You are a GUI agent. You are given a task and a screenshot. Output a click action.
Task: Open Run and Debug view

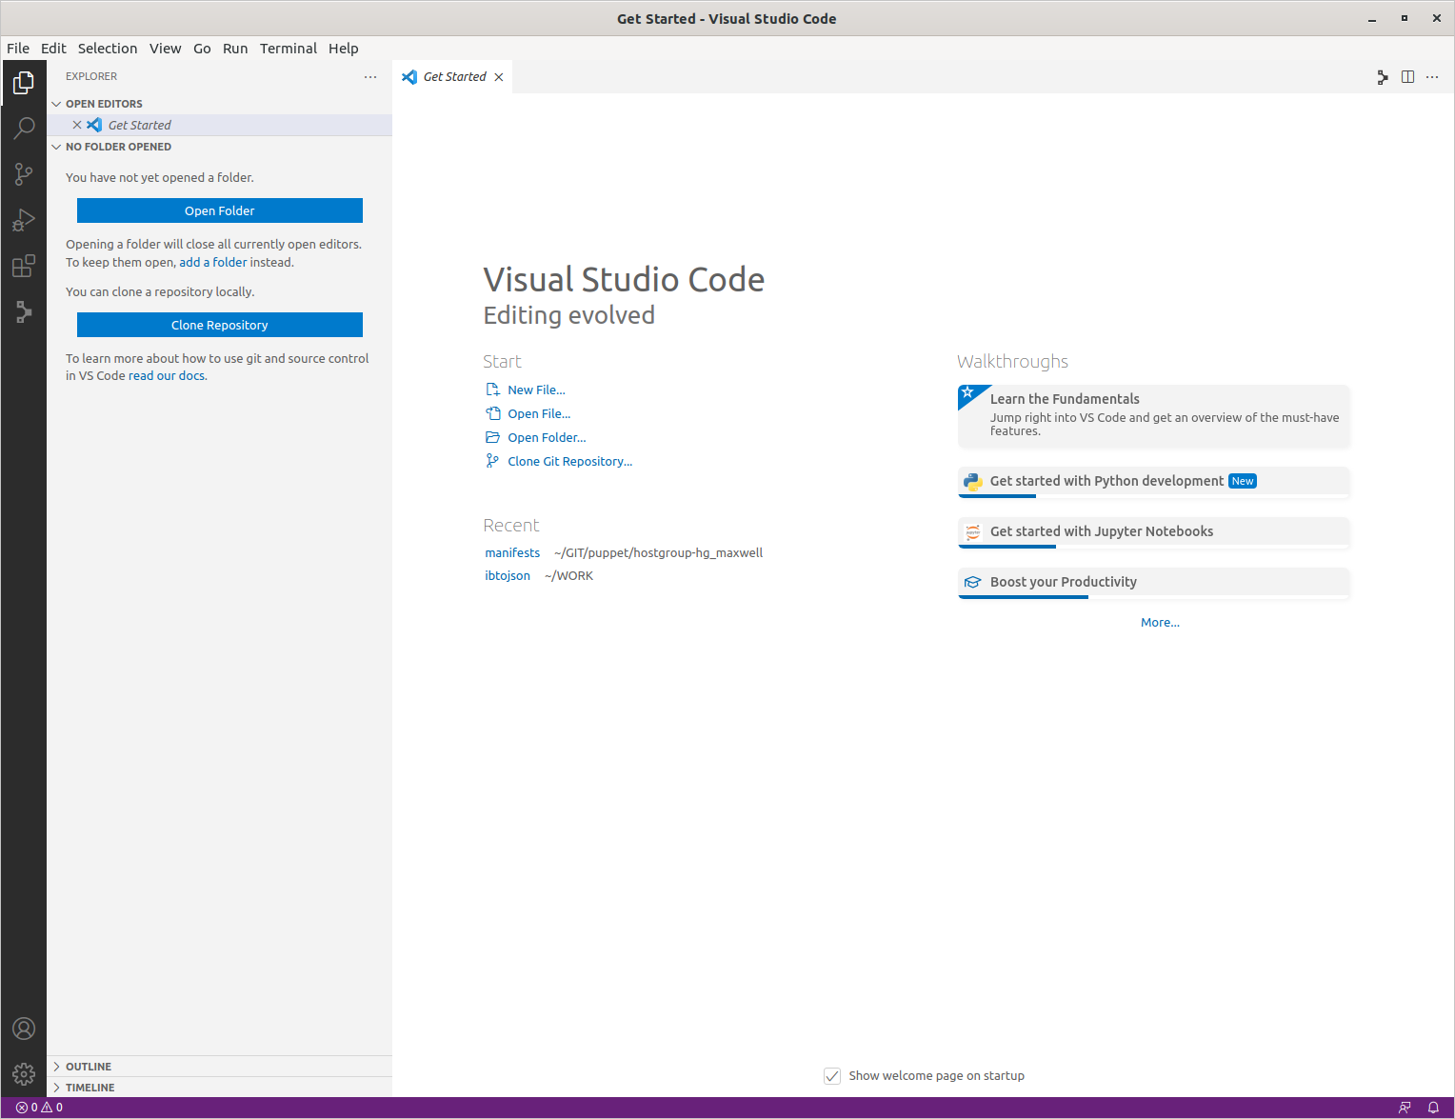(24, 221)
